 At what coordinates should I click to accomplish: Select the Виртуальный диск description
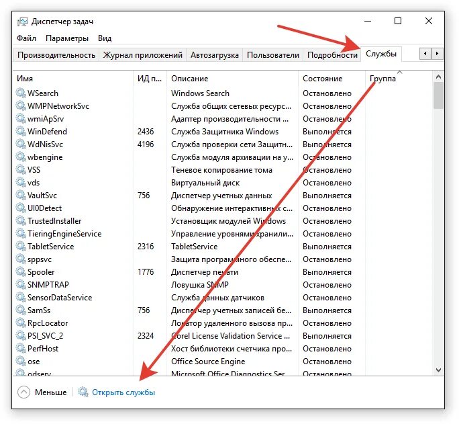(205, 183)
